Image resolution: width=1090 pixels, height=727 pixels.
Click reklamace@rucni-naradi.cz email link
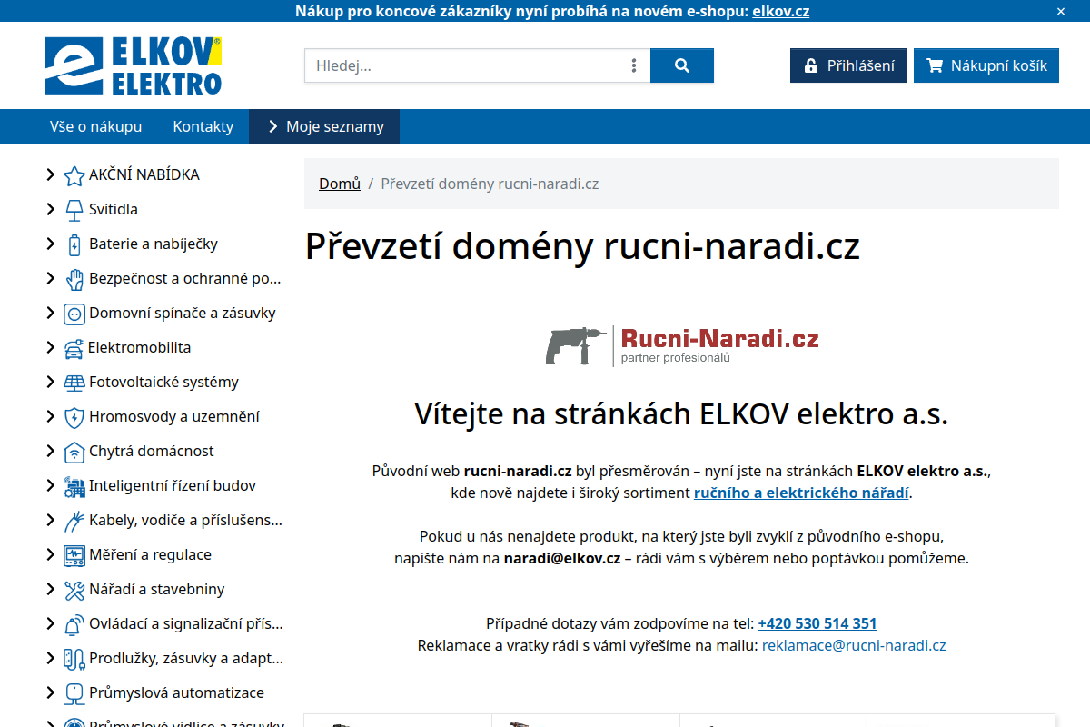(854, 645)
